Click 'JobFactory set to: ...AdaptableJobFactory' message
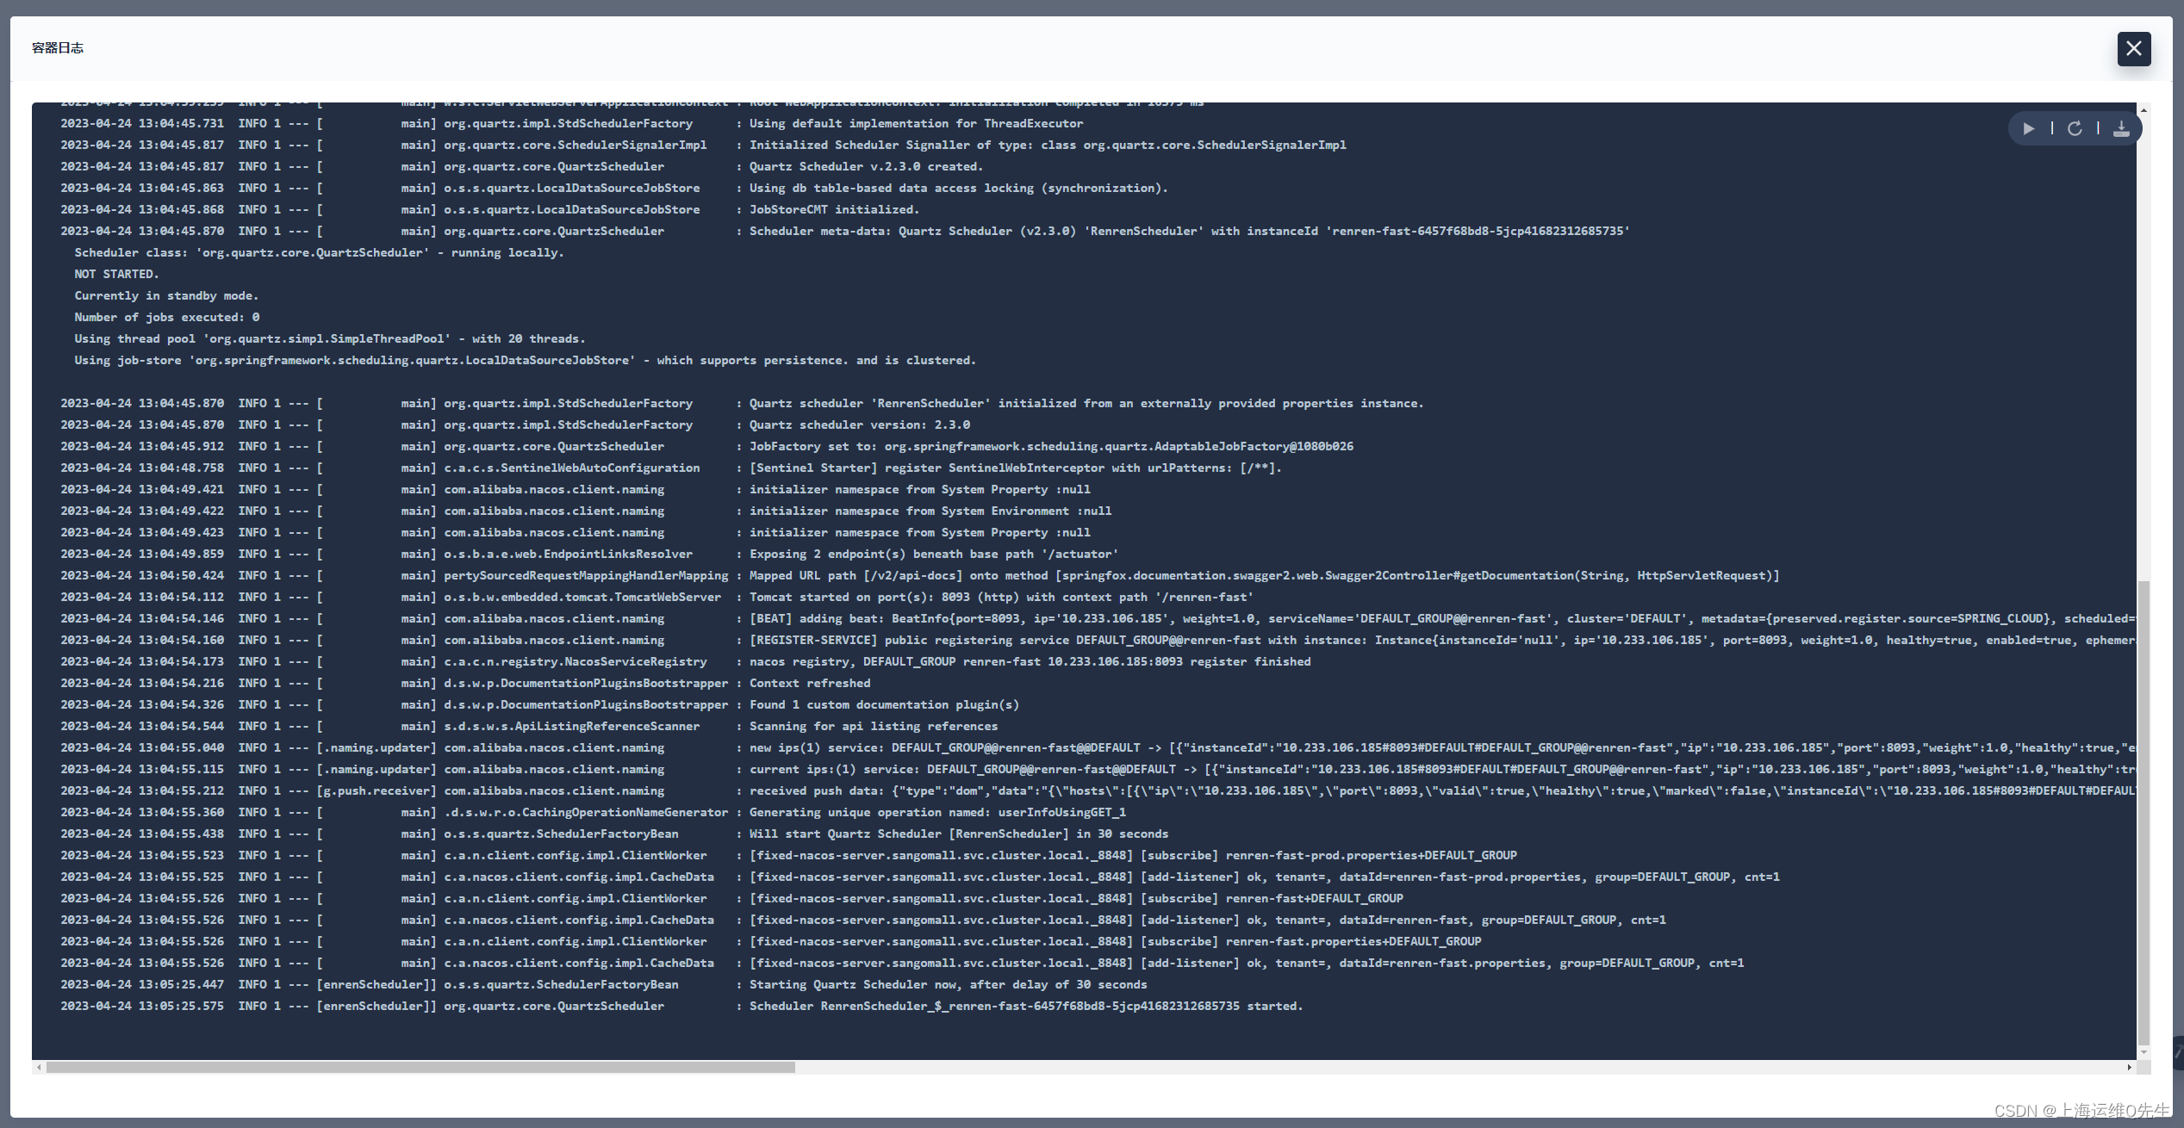Screen dimensions: 2184x1128 (1051, 446)
